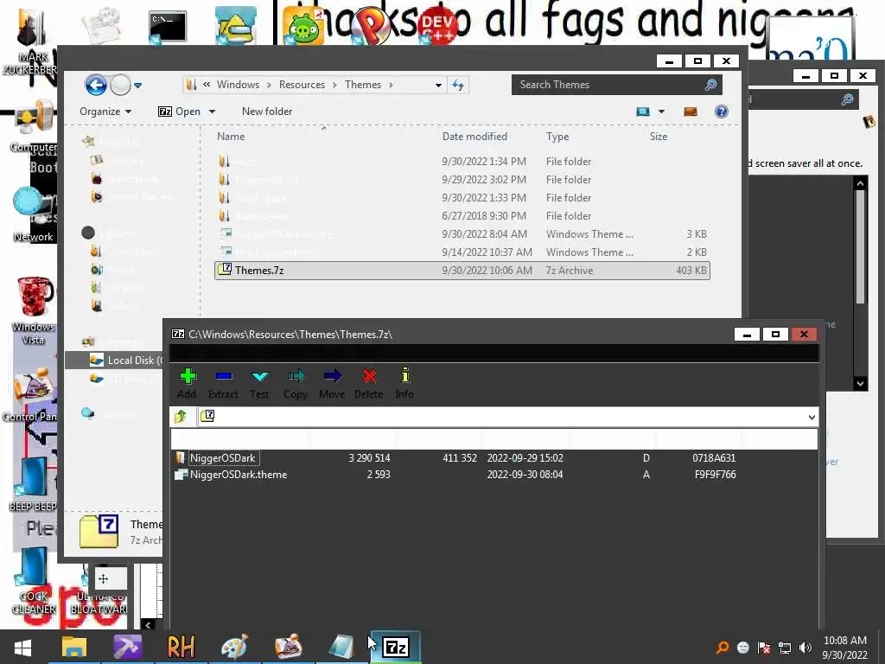Open the Windows Start button
885x664 pixels.
click(22, 647)
